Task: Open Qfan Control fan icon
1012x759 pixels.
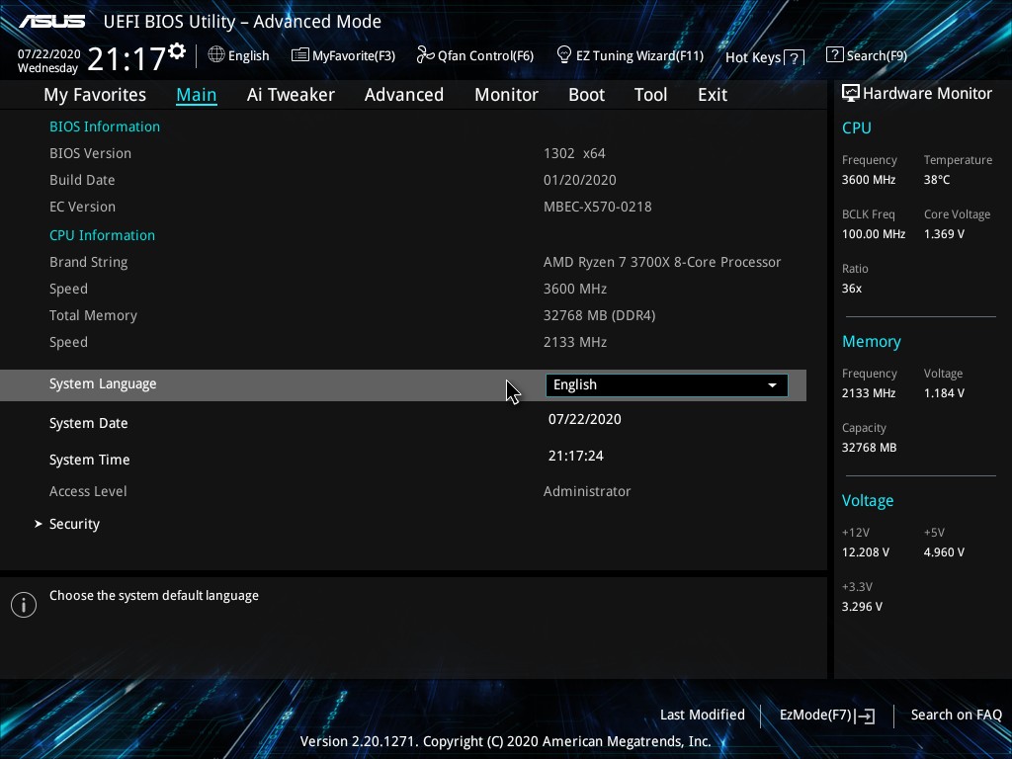Action: point(425,55)
